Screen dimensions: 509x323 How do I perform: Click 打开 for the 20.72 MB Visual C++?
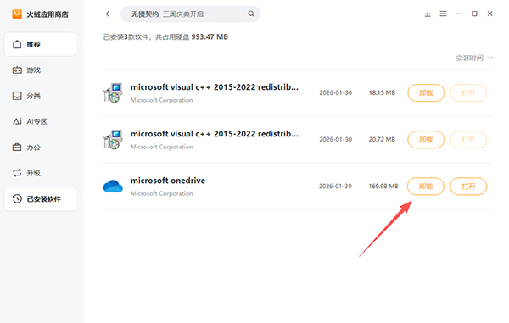[x=468, y=140]
